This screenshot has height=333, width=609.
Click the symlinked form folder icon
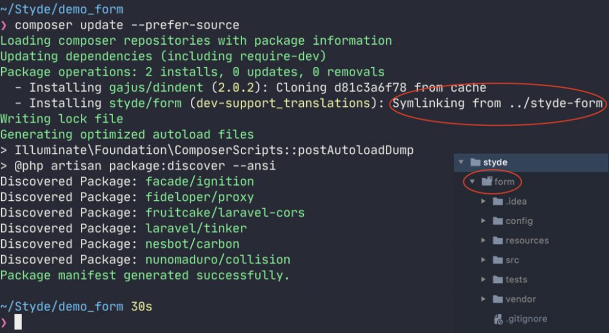coord(487,181)
